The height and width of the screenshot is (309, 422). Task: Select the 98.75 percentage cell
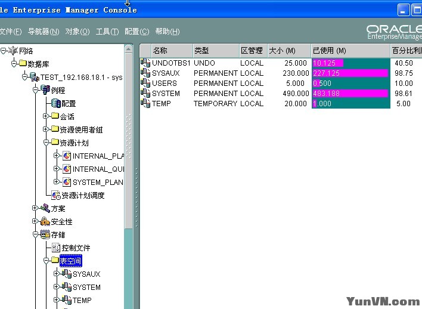404,73
